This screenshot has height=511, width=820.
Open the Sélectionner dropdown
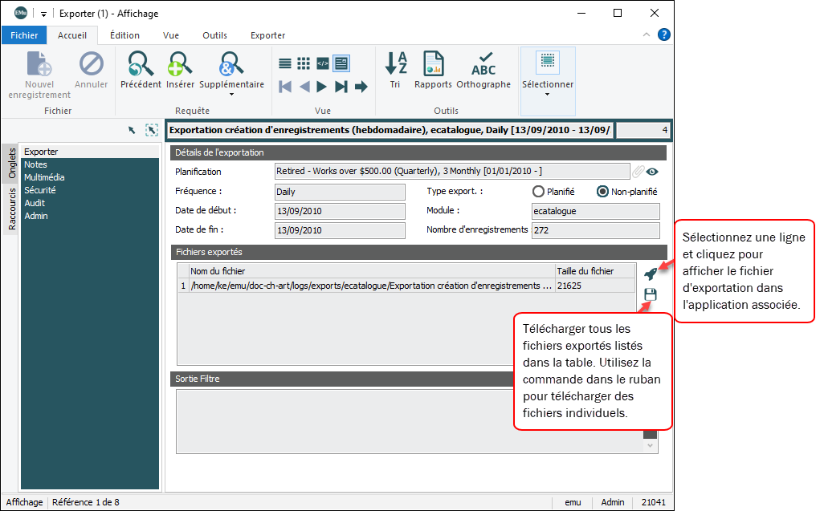548,94
